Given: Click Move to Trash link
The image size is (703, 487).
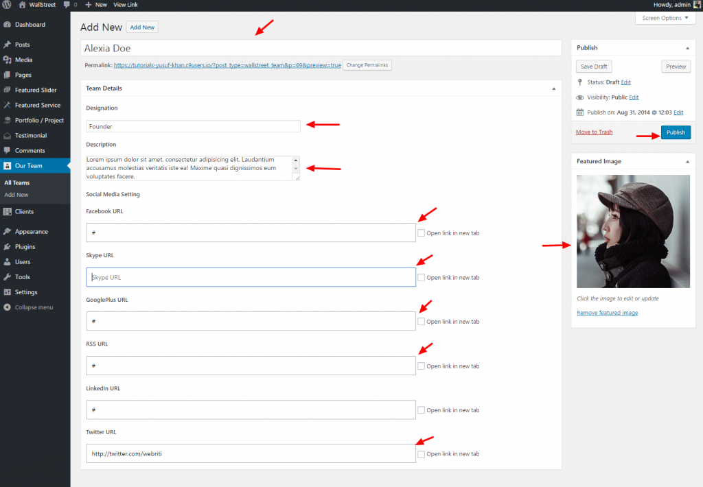Looking at the screenshot, I should click(x=594, y=132).
